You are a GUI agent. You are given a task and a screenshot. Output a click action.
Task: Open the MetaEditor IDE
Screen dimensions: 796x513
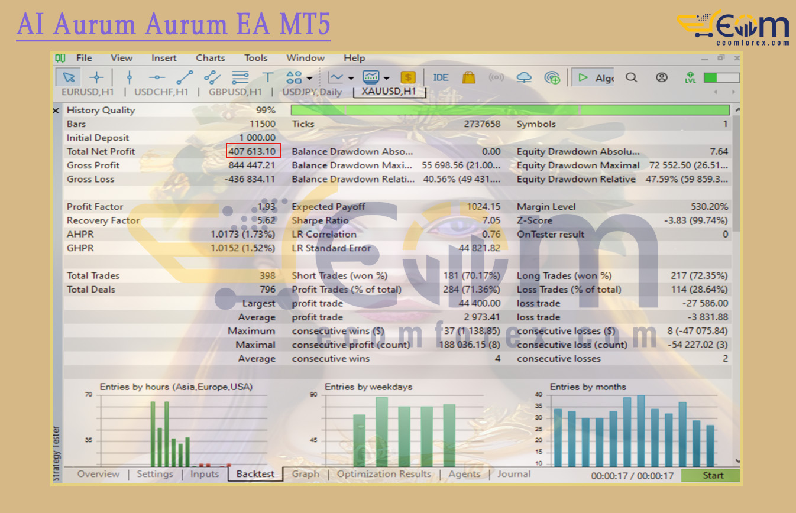click(441, 77)
